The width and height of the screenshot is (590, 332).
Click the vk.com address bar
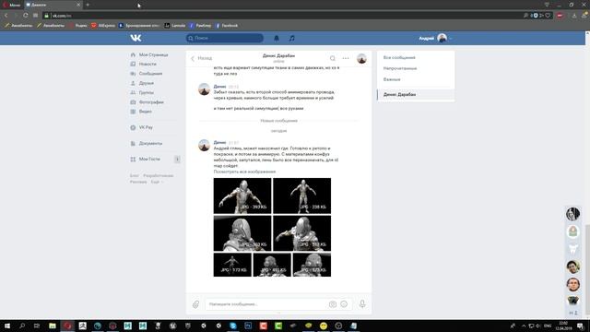282,16
